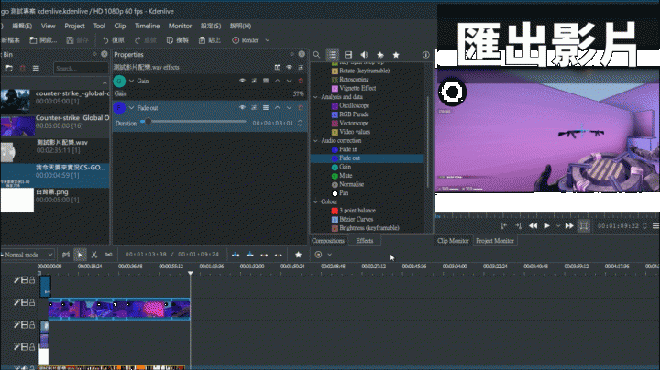660x370 pixels.
Task: Open Gain effect presets menu icon
Action: click(266, 81)
